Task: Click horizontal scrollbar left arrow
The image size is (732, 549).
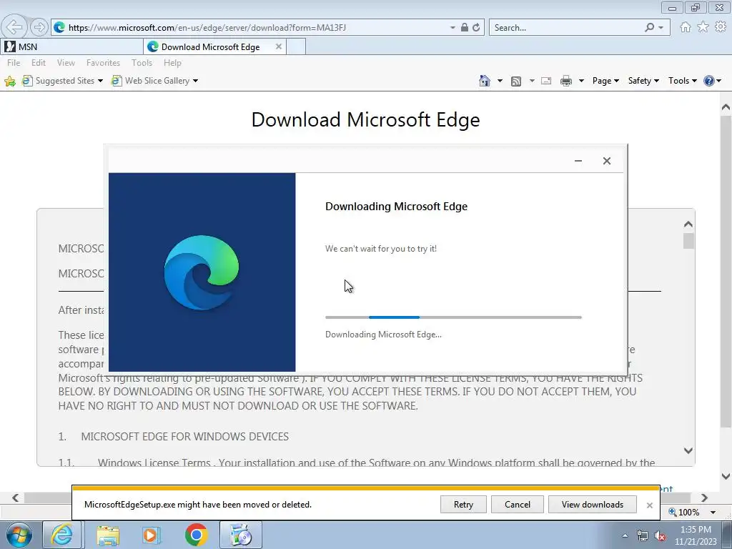Action: point(16,498)
